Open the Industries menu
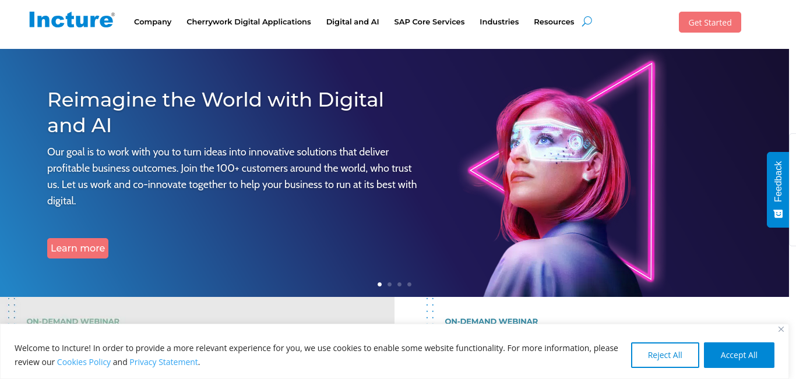Image resolution: width=796 pixels, height=379 pixels. (499, 22)
